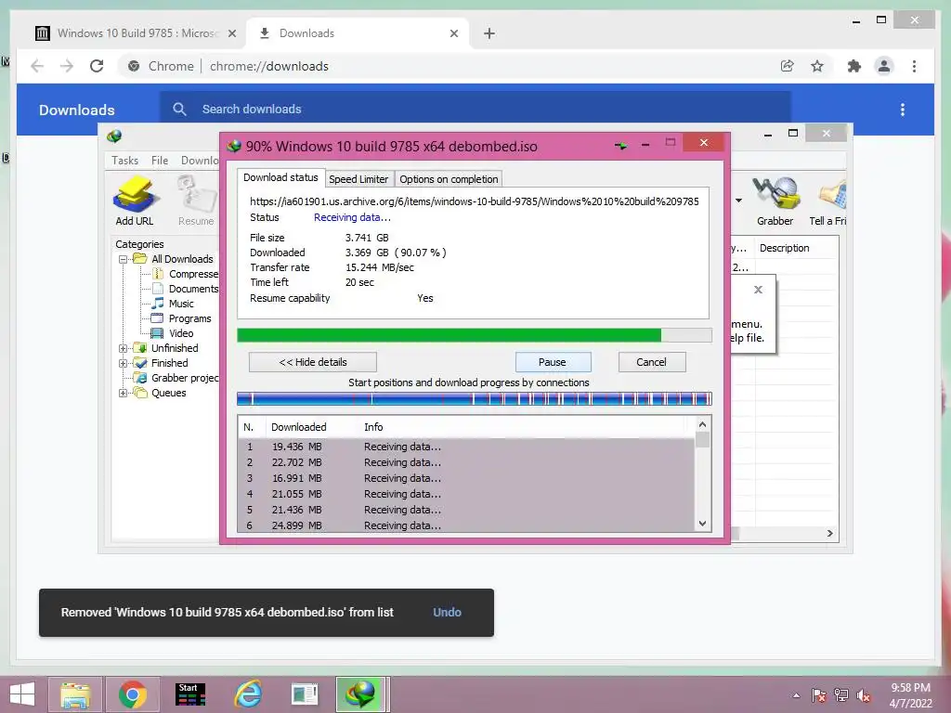Reload the Chrome page

[x=97, y=66]
